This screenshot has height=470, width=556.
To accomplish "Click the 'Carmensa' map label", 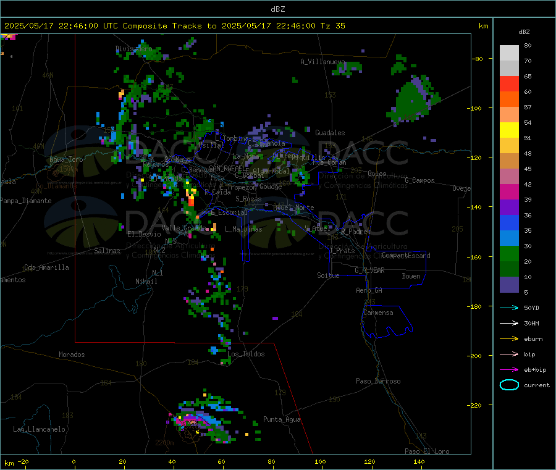I will tap(378, 313).
